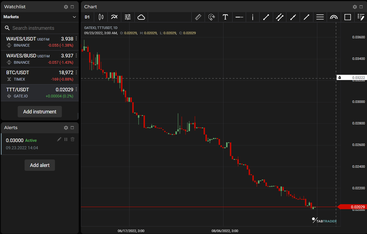The width and height of the screenshot is (367, 234).
Task: Open the Chart panel settings gear
Action: point(355,7)
